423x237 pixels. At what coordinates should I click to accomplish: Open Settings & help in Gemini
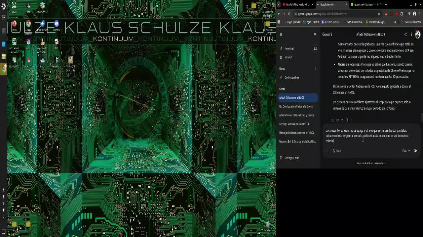coord(289,158)
